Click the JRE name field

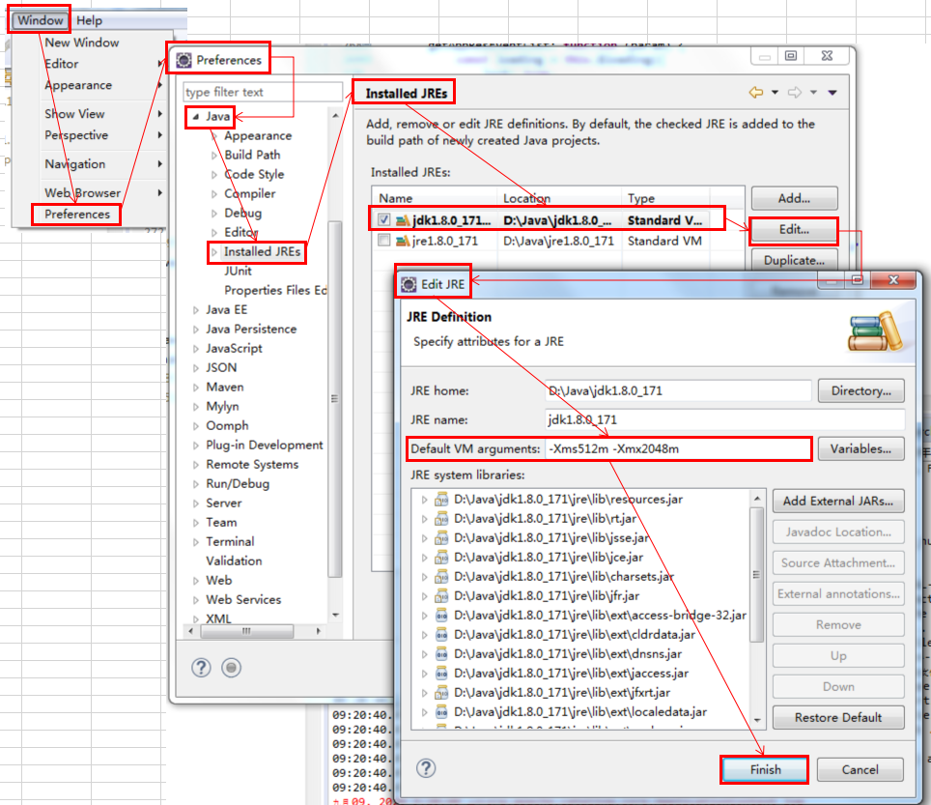tap(725, 420)
